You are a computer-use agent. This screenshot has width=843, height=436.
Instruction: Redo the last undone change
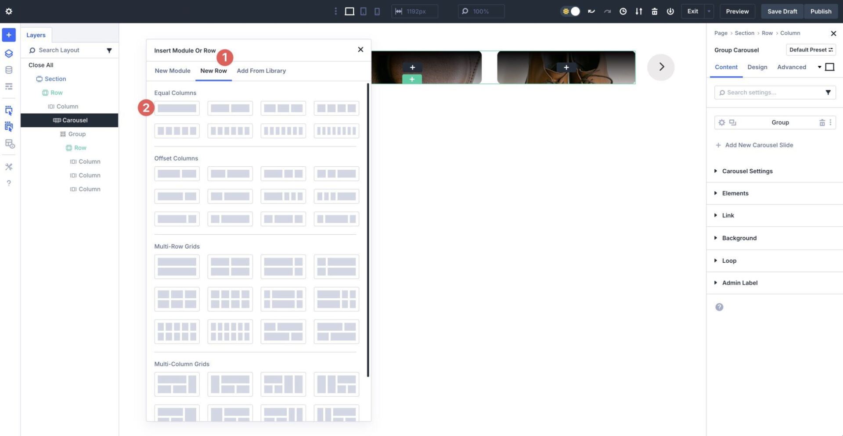click(608, 11)
